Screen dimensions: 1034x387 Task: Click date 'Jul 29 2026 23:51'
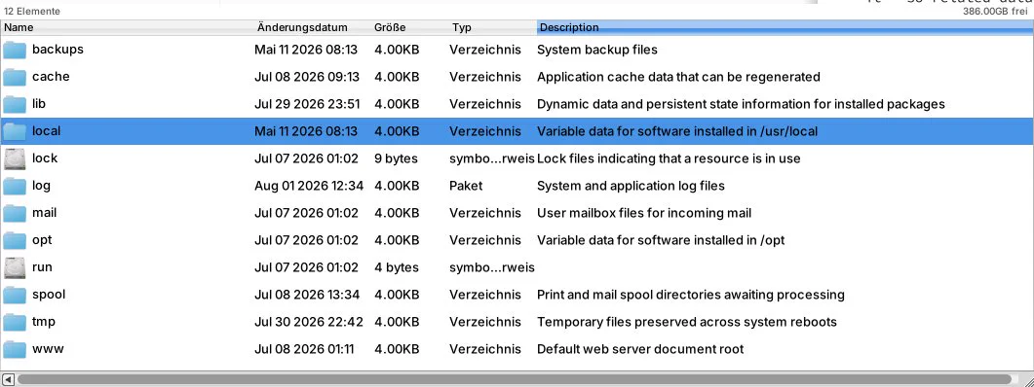(307, 104)
